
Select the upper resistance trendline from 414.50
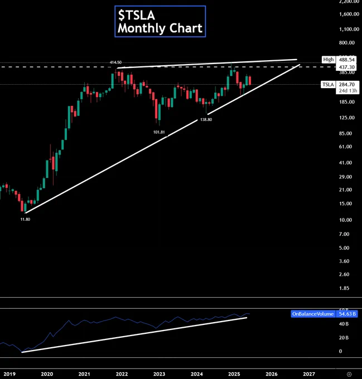pyautogui.click(x=207, y=64)
